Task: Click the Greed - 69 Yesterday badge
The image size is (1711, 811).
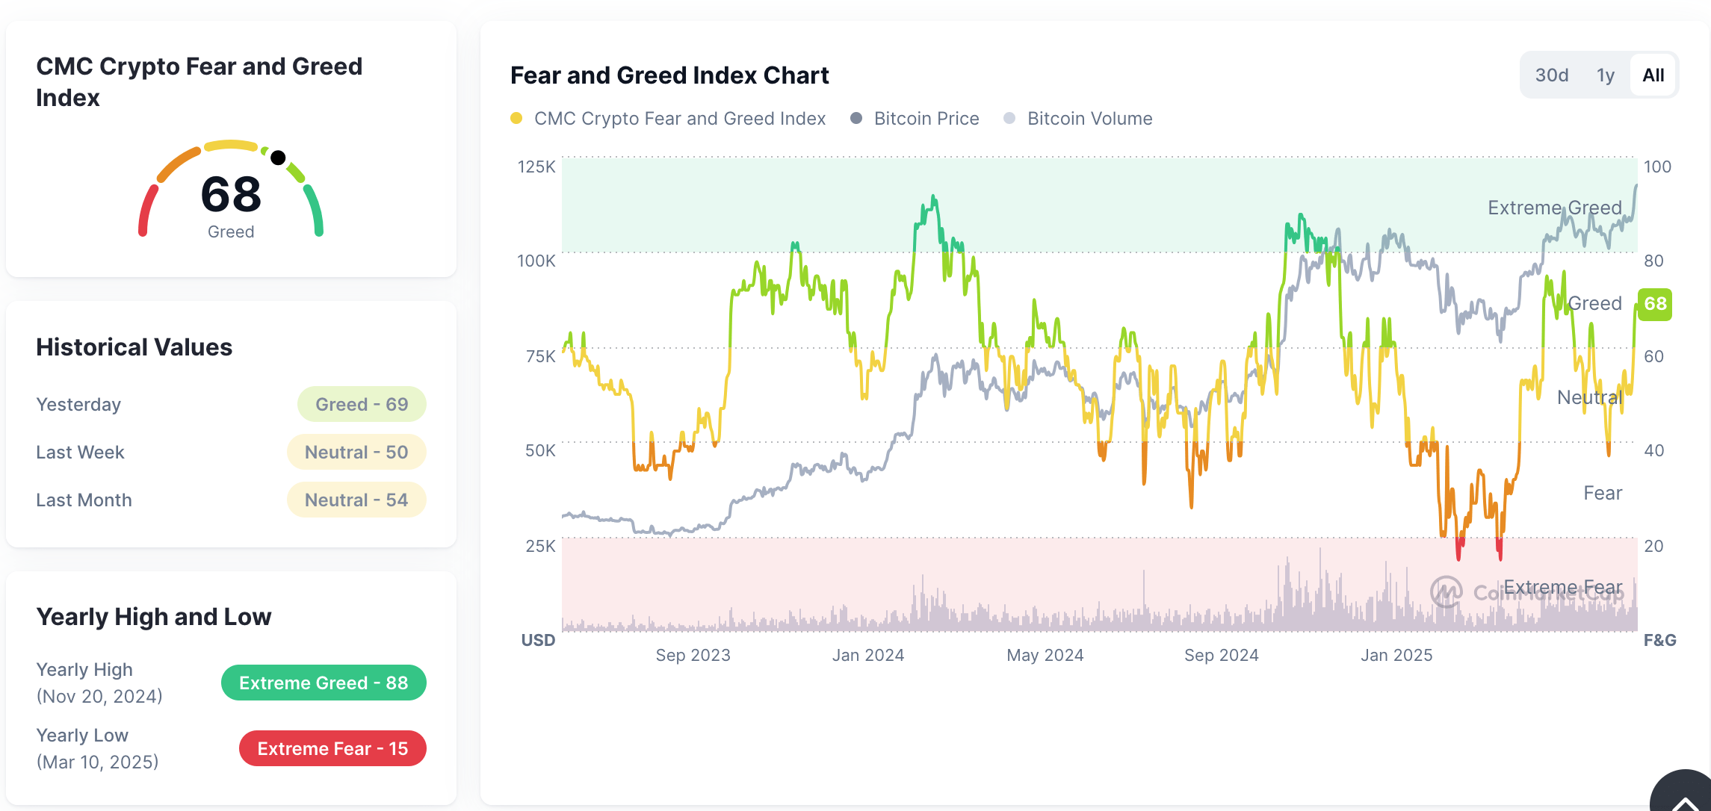Action: 362,404
